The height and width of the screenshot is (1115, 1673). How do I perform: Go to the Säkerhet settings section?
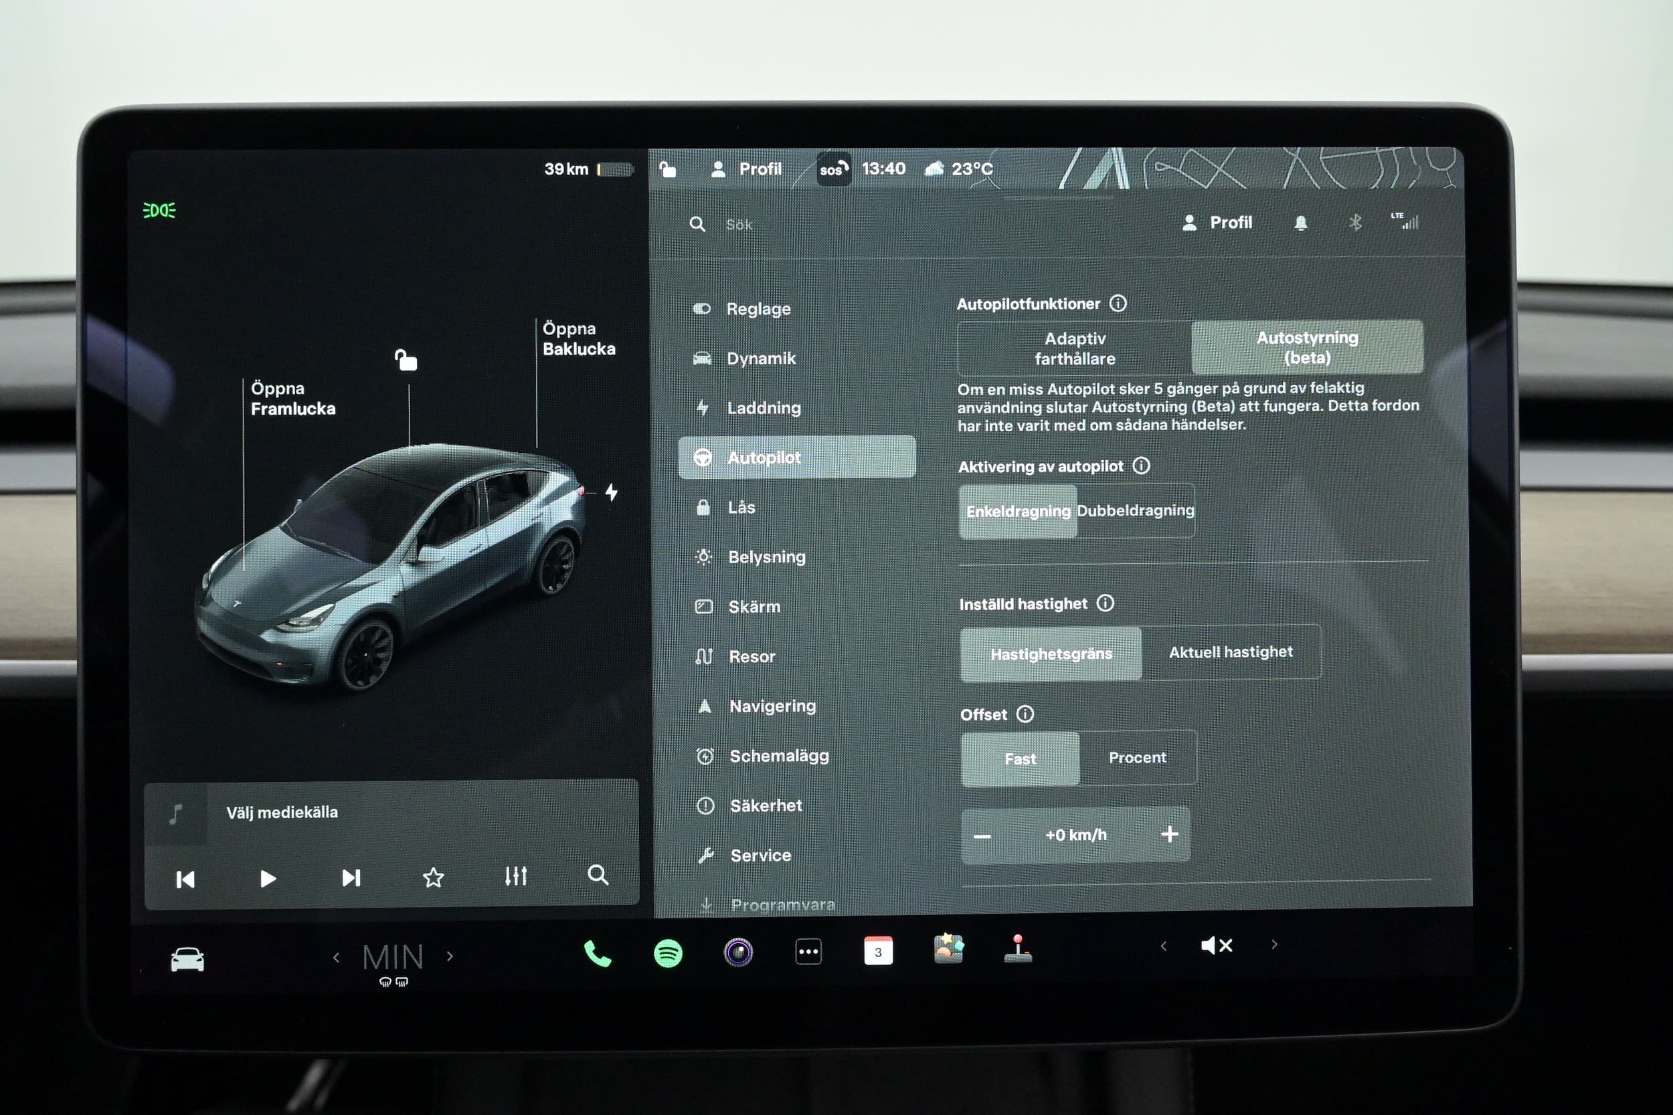tap(766, 806)
